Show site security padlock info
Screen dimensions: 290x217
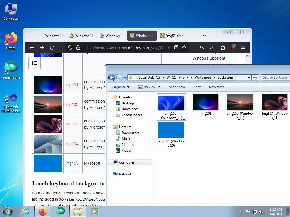pyautogui.click(x=78, y=47)
